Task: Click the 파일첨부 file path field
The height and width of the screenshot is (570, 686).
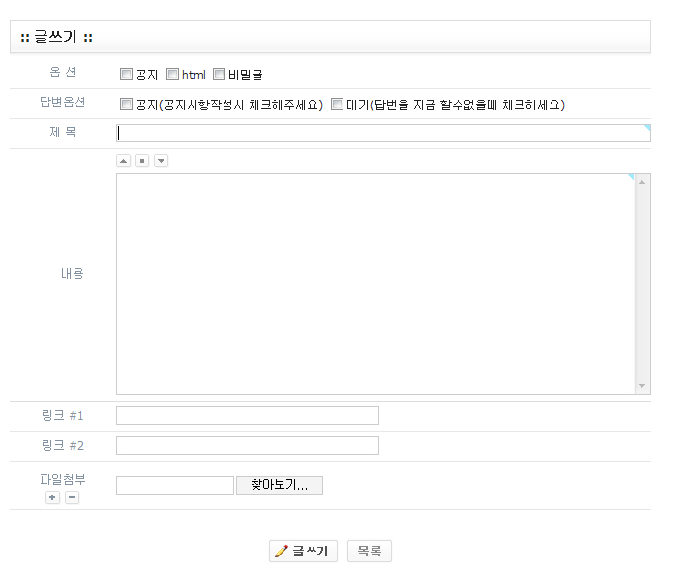Action: click(175, 485)
